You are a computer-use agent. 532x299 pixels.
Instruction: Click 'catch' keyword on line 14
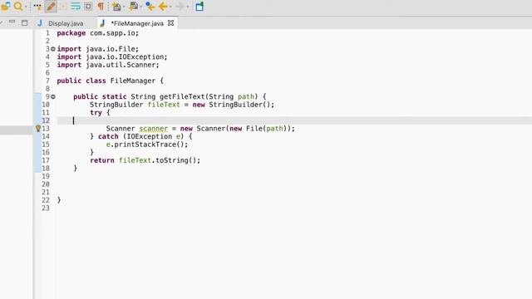108,136
